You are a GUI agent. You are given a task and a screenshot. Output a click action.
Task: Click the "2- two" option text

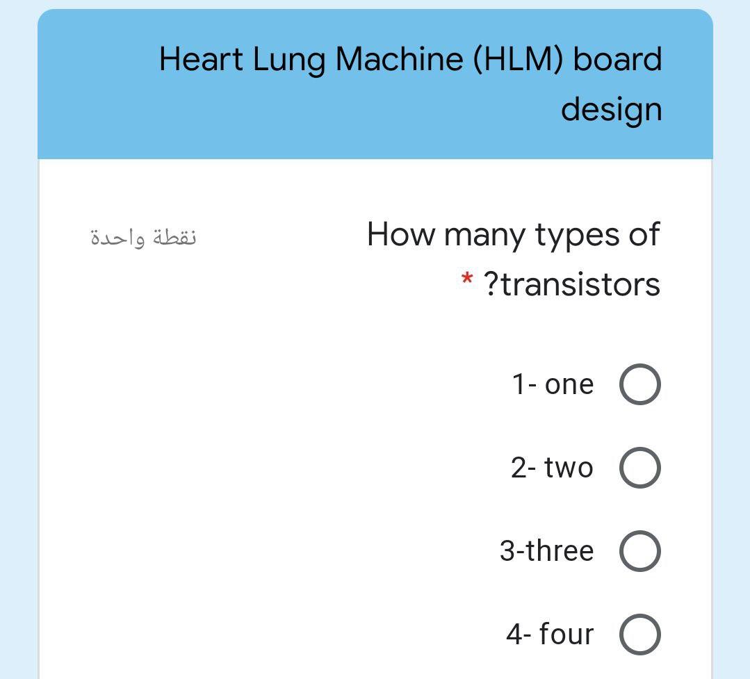553,468
